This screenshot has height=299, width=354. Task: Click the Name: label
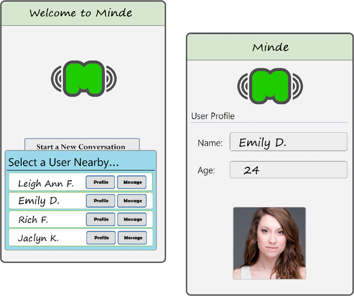[x=210, y=143]
